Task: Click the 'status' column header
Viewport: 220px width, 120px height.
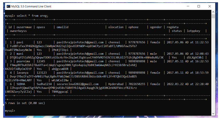Action: (177, 31)
